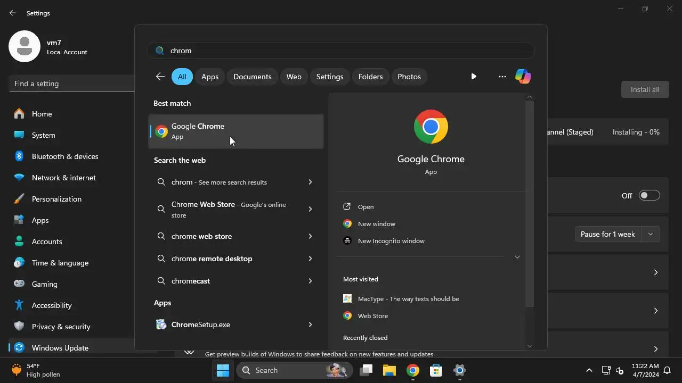Select the All filter tab
Viewport: 682px width, 383px height.
[182, 77]
